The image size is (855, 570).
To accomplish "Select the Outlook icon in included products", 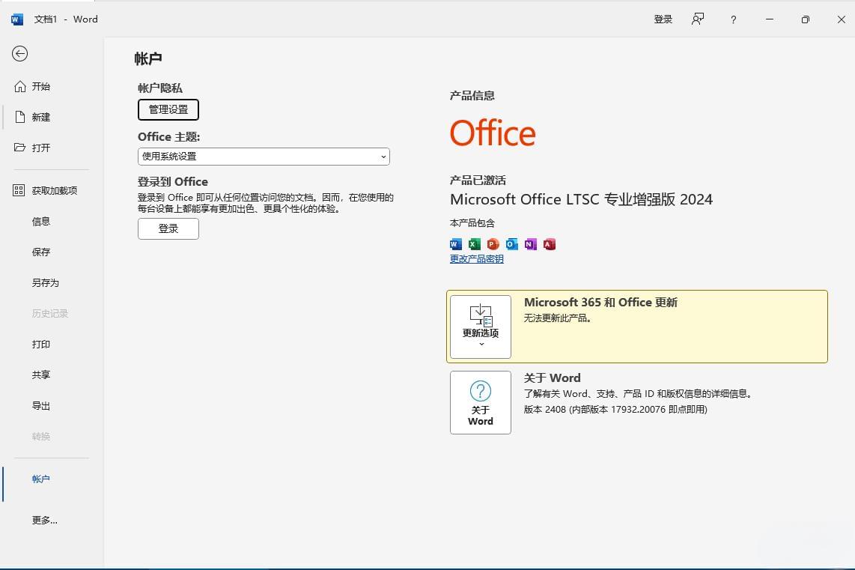I will pos(511,244).
